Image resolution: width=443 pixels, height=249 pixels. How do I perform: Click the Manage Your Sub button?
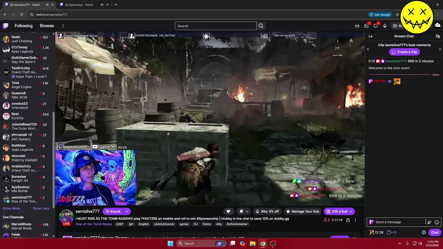pyautogui.click(x=302, y=211)
